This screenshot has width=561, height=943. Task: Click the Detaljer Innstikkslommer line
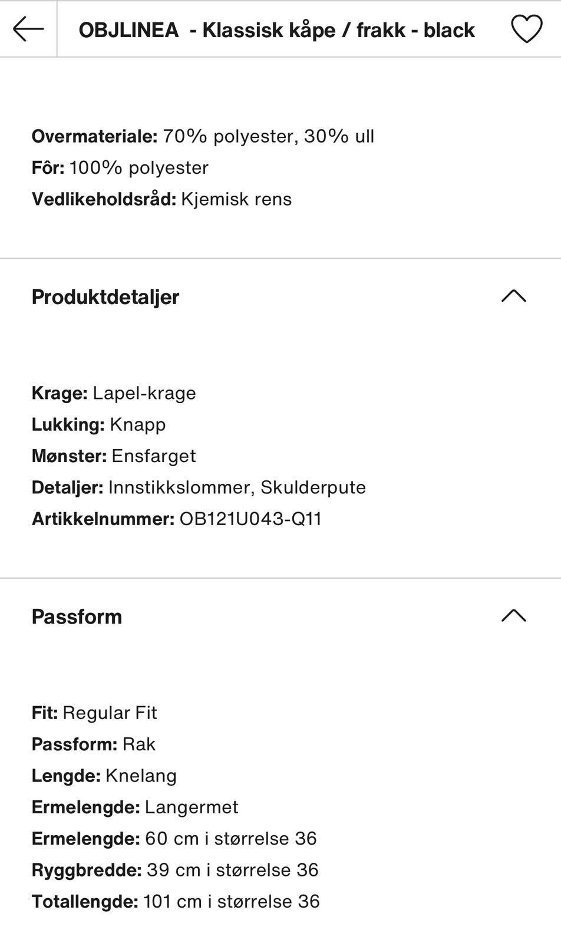point(199,487)
